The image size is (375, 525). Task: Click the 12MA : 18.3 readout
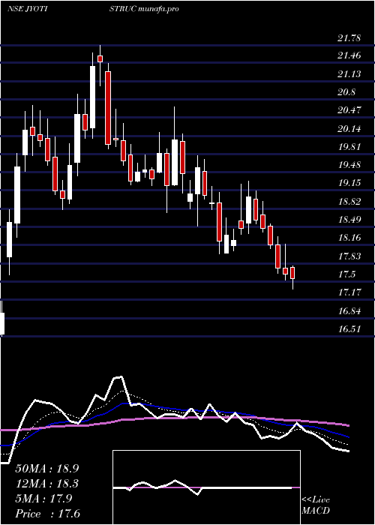pos(46,484)
